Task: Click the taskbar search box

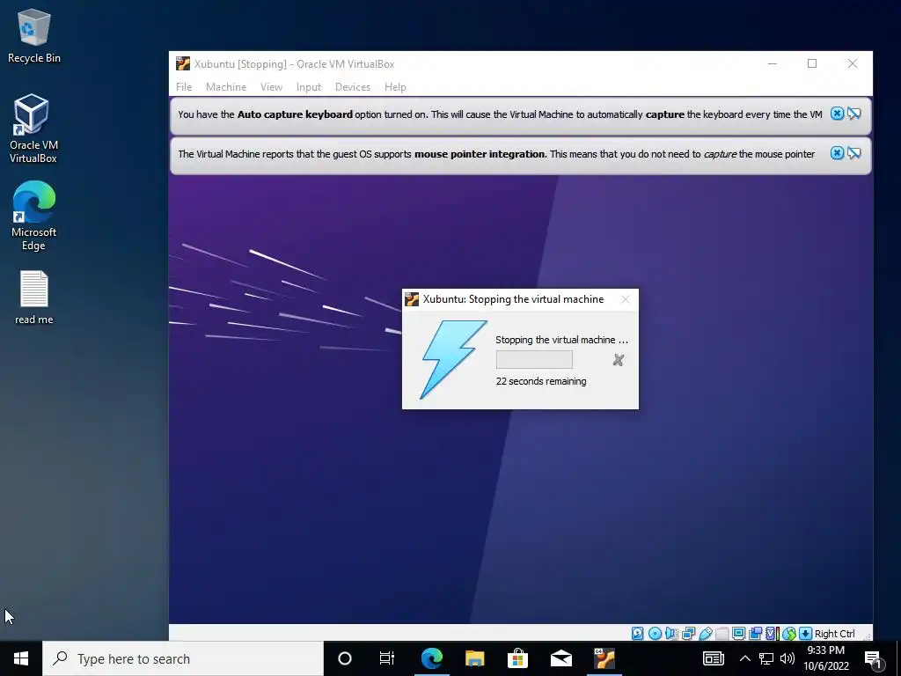Action: tap(183, 658)
